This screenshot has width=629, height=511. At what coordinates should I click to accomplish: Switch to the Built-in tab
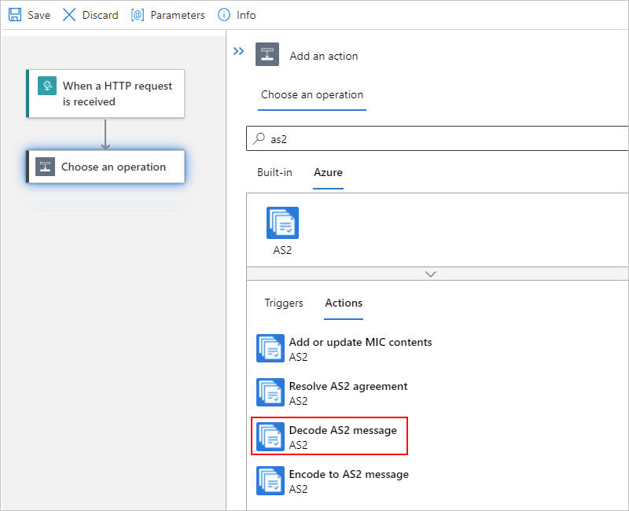tap(274, 172)
